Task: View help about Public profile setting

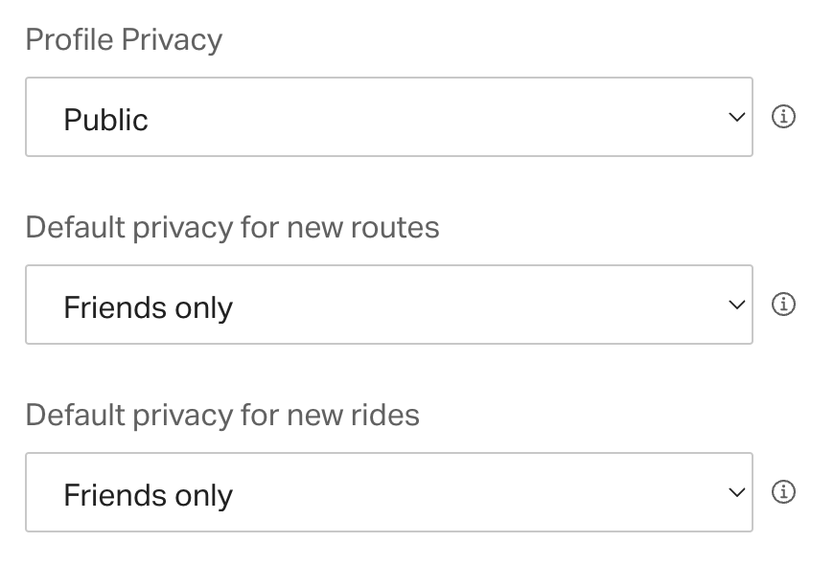Action: click(783, 117)
